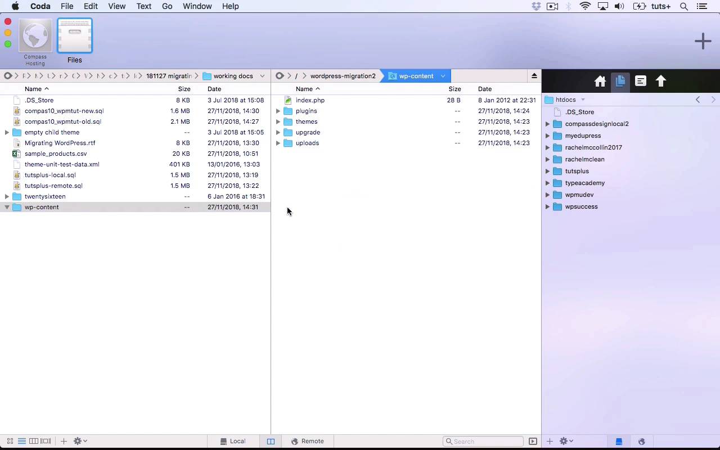720x450 pixels.
Task: Expand the compassdesignlocal2 folder in the sidebar
Action: coord(547,124)
